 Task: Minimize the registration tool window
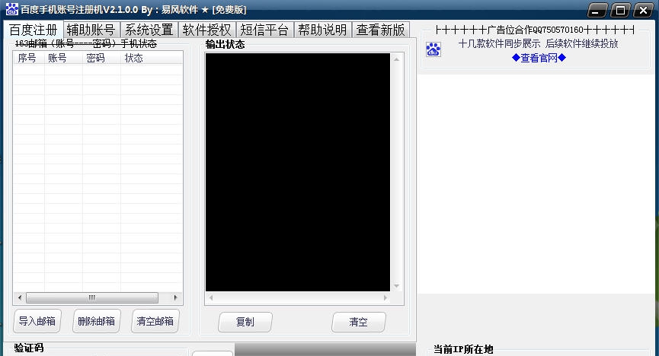click(x=597, y=10)
